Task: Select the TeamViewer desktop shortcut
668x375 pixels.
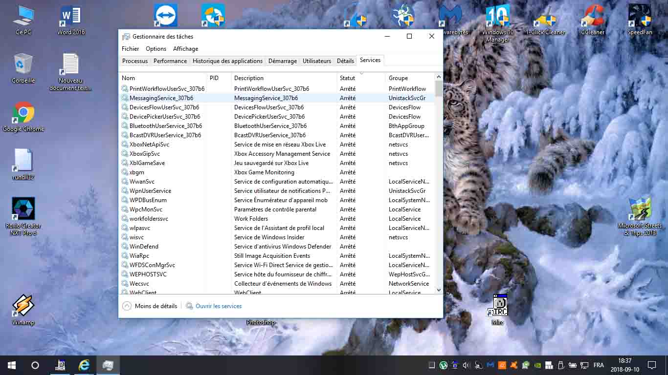Action: click(x=165, y=16)
